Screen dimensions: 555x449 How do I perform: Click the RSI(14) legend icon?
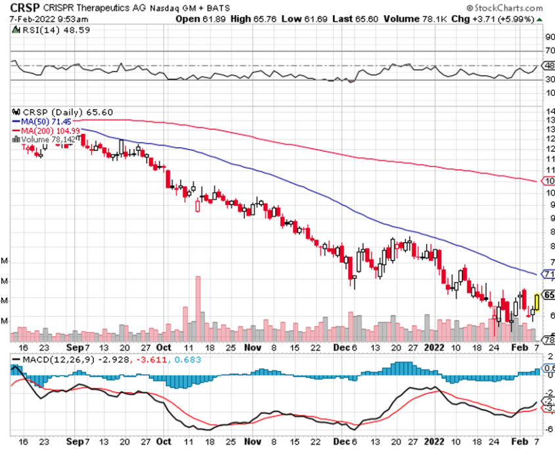pyautogui.click(x=16, y=30)
